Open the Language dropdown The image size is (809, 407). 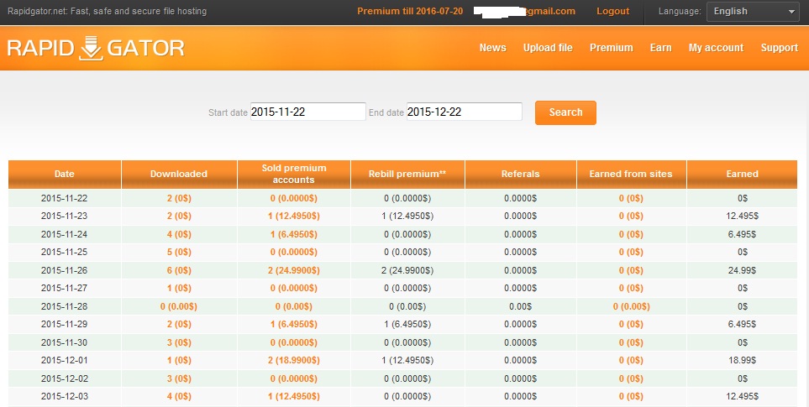[753, 12]
